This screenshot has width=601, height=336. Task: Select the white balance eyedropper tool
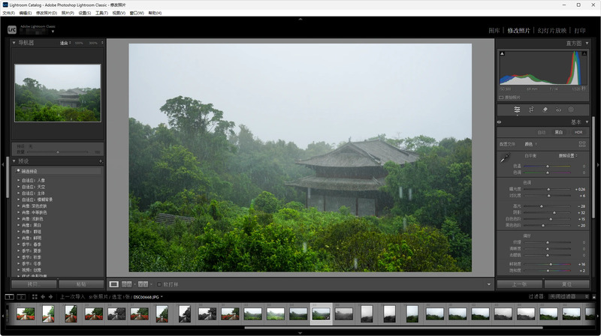506,157
